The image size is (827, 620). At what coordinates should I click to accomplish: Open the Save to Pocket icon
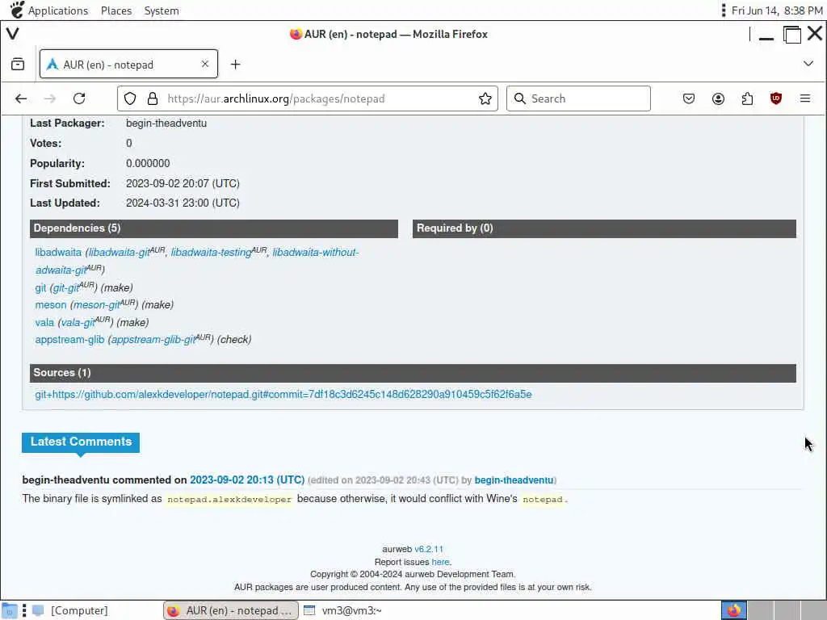[x=689, y=98]
